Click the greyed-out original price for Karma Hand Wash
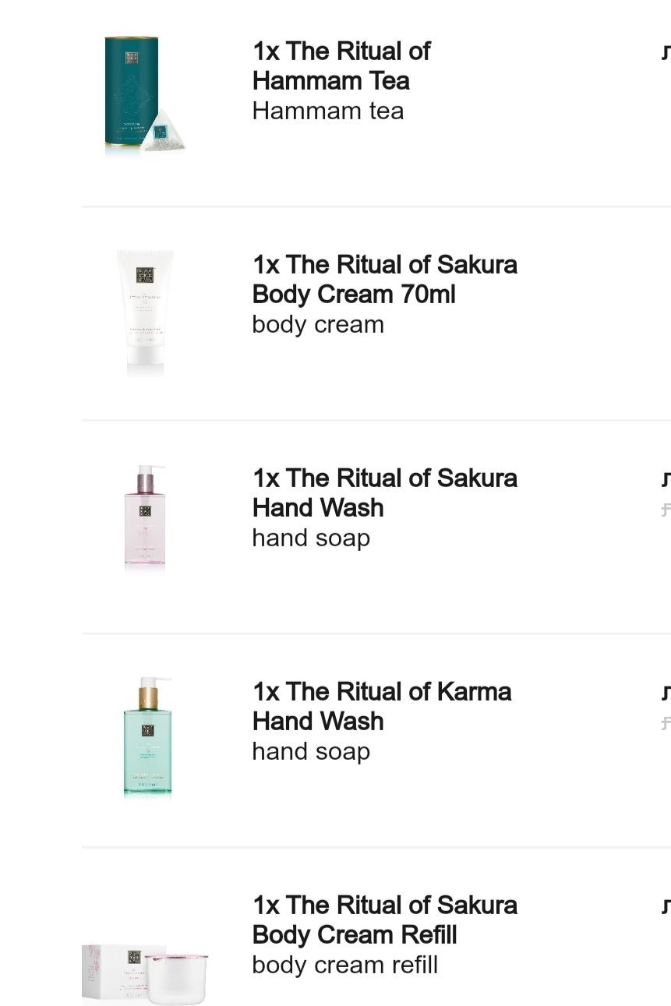Image resolution: width=671 pixels, height=1006 pixels. pyautogui.click(x=666, y=724)
